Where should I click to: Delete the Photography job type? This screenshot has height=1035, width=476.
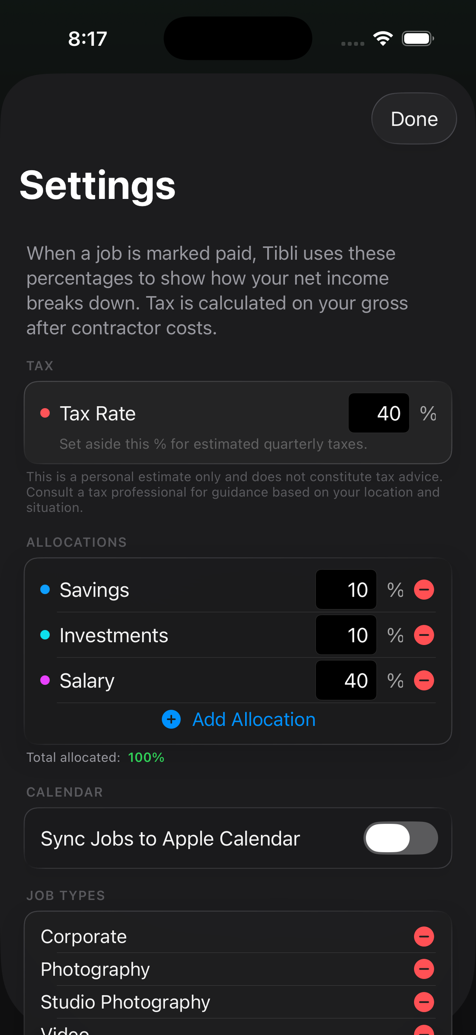coord(424,969)
